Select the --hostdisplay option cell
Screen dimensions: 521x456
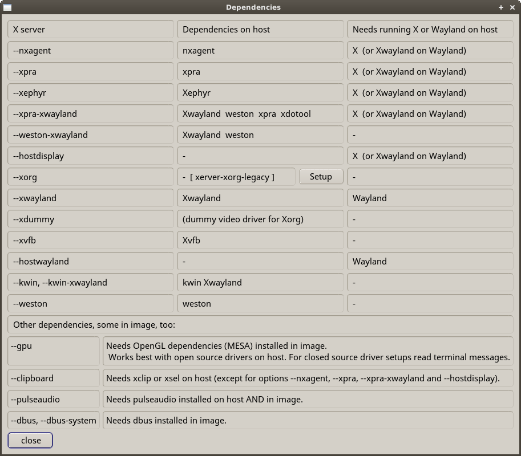click(91, 156)
